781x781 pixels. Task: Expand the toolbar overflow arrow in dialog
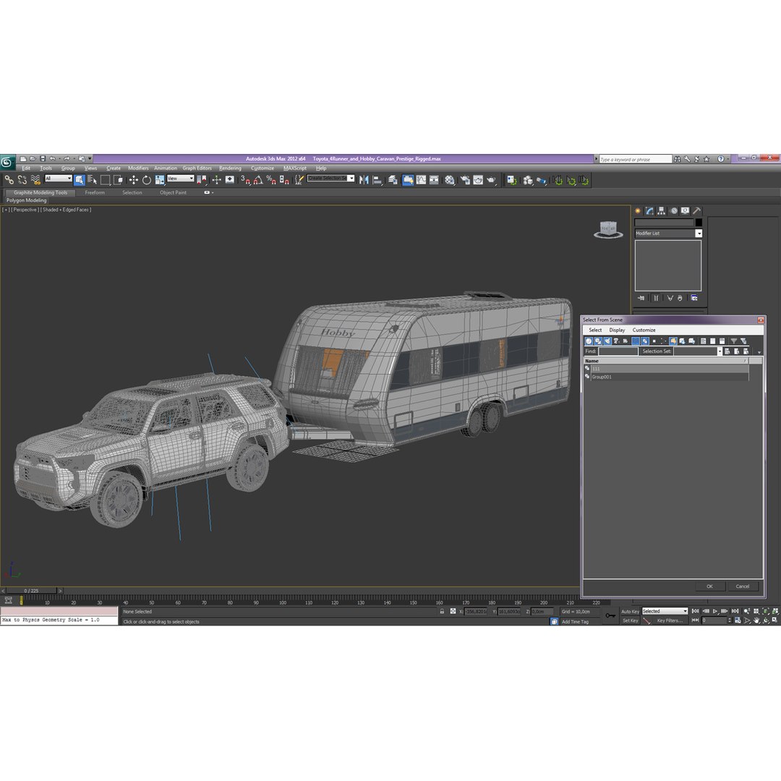(759, 352)
